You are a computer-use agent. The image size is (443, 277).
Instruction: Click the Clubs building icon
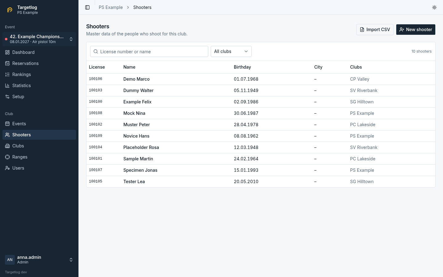tap(7, 146)
